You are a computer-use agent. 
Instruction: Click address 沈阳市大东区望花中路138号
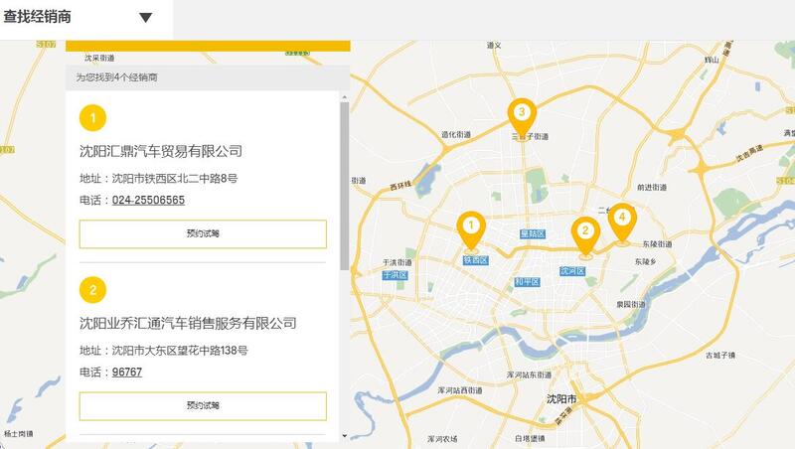click(180, 351)
